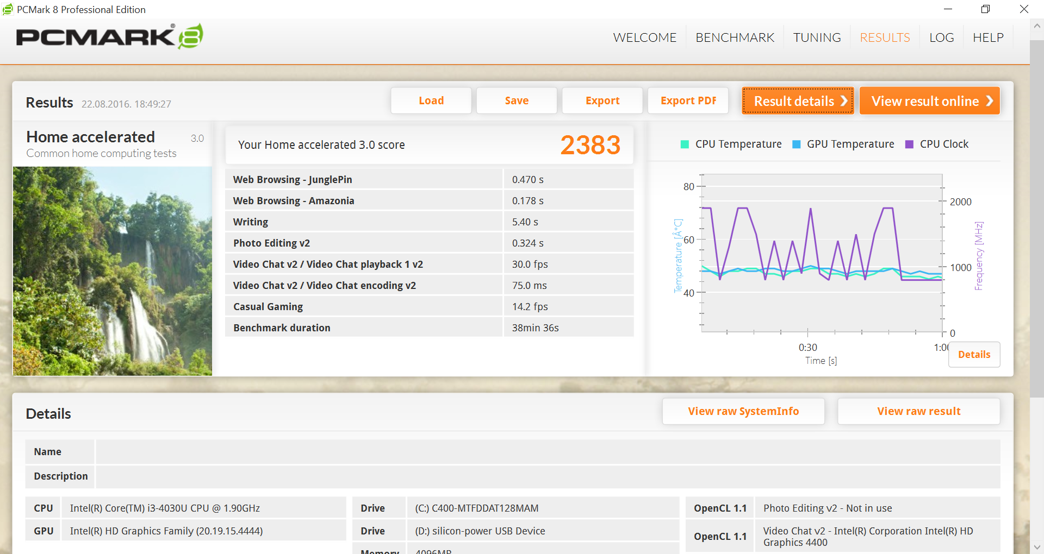The image size is (1044, 554).
Task: Save the benchmark result
Action: [x=517, y=101]
